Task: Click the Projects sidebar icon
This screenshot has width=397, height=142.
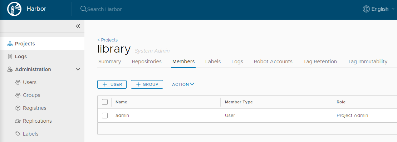Action: 10,44
